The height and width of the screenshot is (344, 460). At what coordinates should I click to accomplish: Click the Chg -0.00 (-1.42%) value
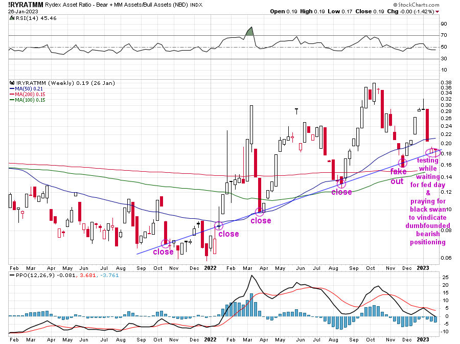point(411,11)
